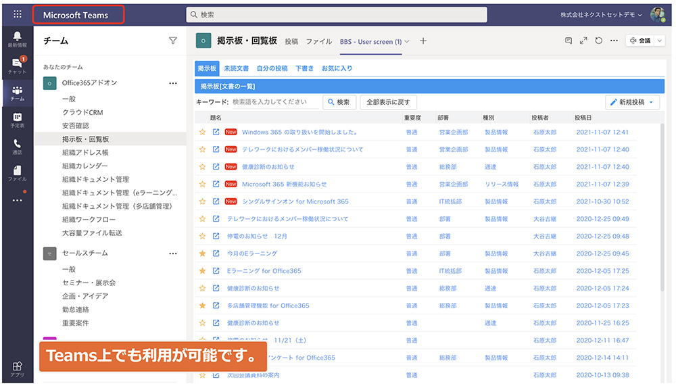This screenshot has height=388, width=676.
Task: Reload the tab with refresh icon
Action: [598, 41]
